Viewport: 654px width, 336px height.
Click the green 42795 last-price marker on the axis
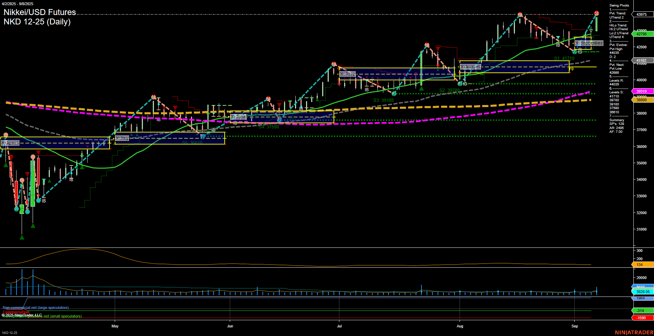click(642, 34)
